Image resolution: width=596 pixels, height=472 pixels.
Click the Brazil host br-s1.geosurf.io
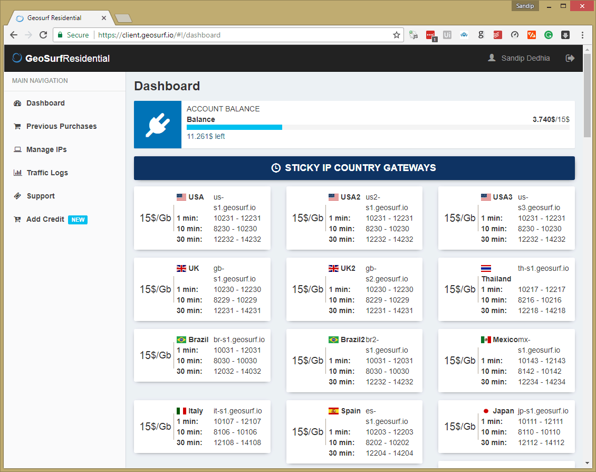(x=239, y=339)
